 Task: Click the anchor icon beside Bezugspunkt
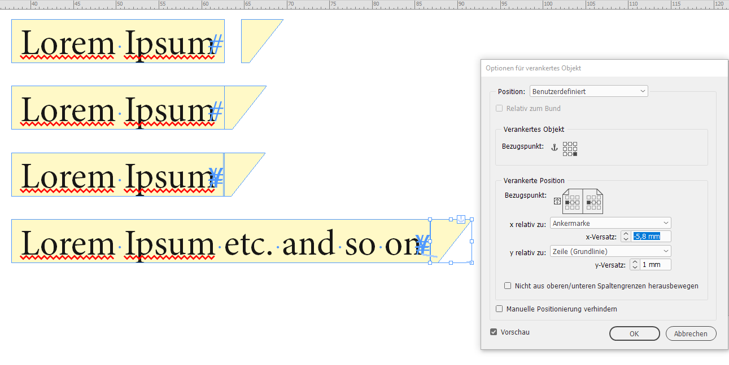555,148
